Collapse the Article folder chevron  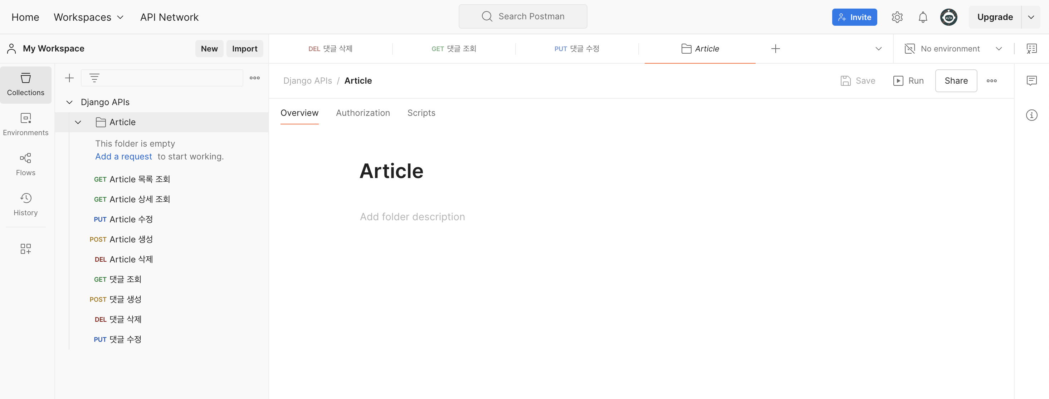78,122
